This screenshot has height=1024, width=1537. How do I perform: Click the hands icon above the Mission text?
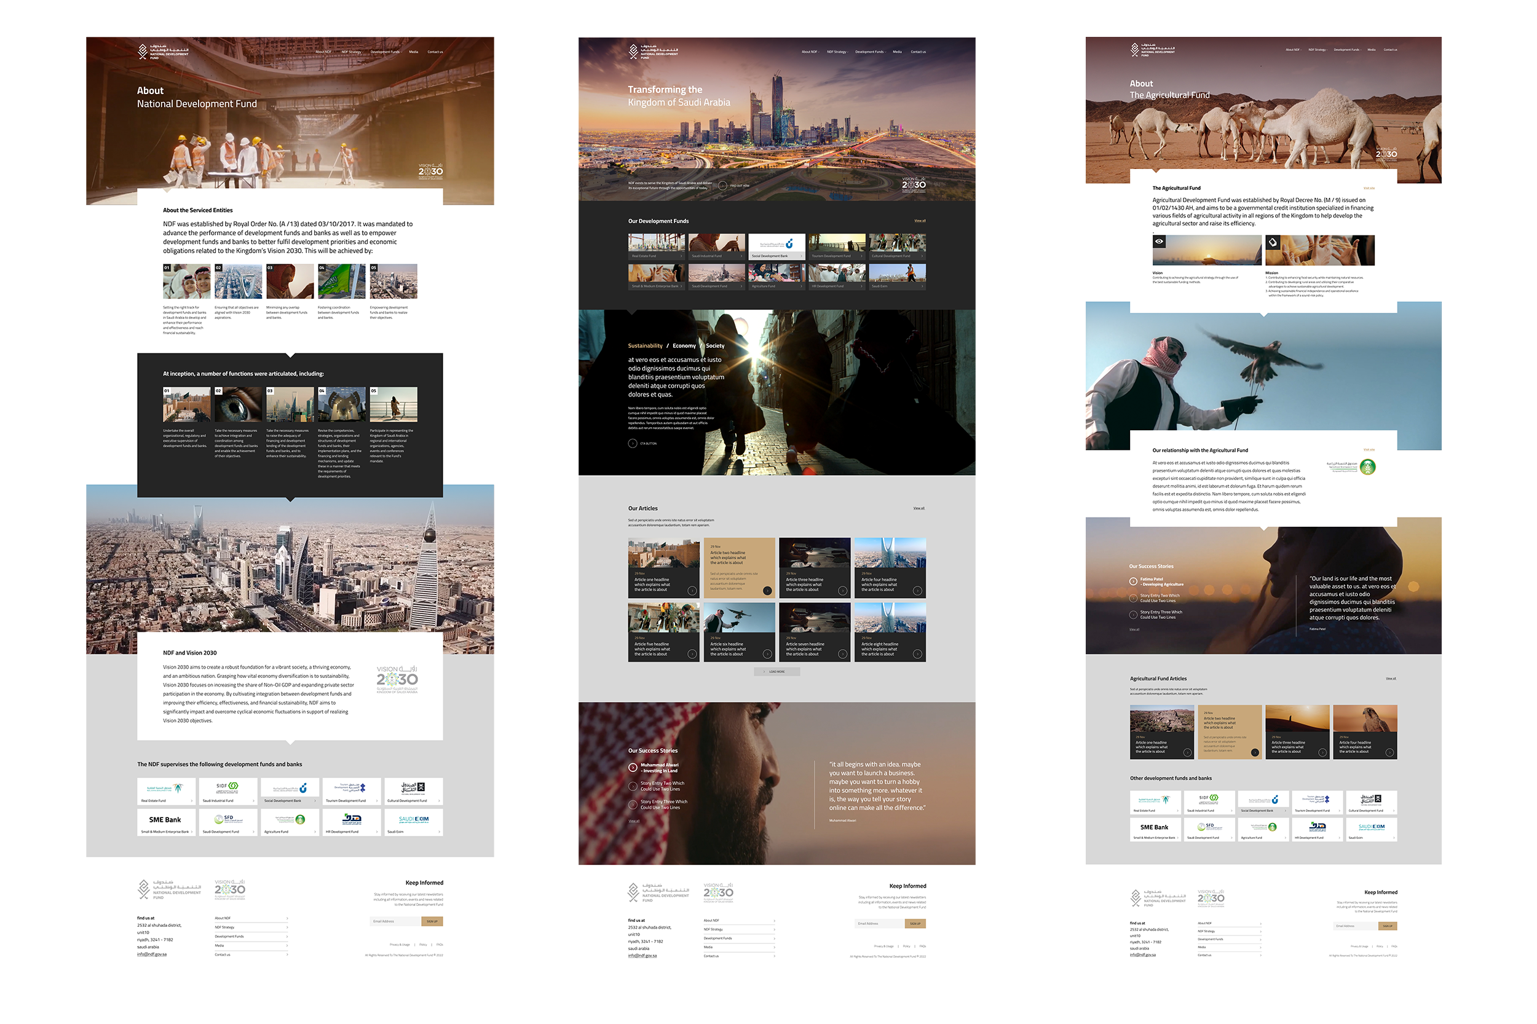click(x=1273, y=242)
